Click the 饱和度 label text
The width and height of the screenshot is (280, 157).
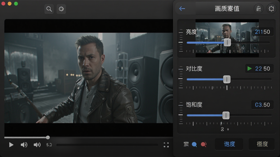(194, 105)
